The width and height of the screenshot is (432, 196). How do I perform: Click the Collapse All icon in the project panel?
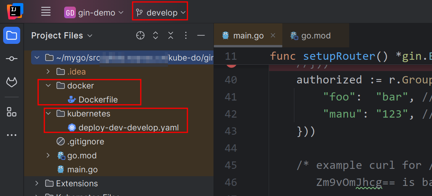tap(171, 36)
